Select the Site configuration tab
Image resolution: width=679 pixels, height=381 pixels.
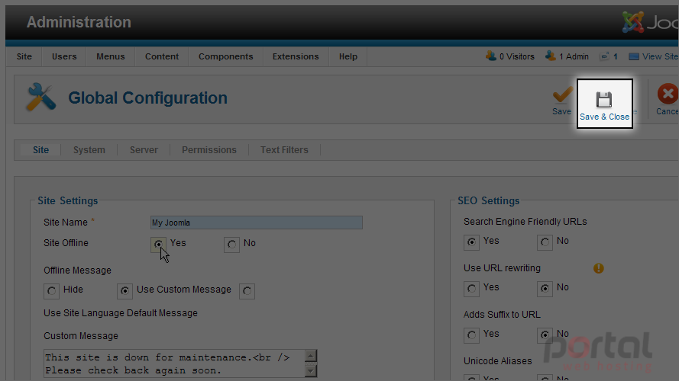click(x=40, y=150)
